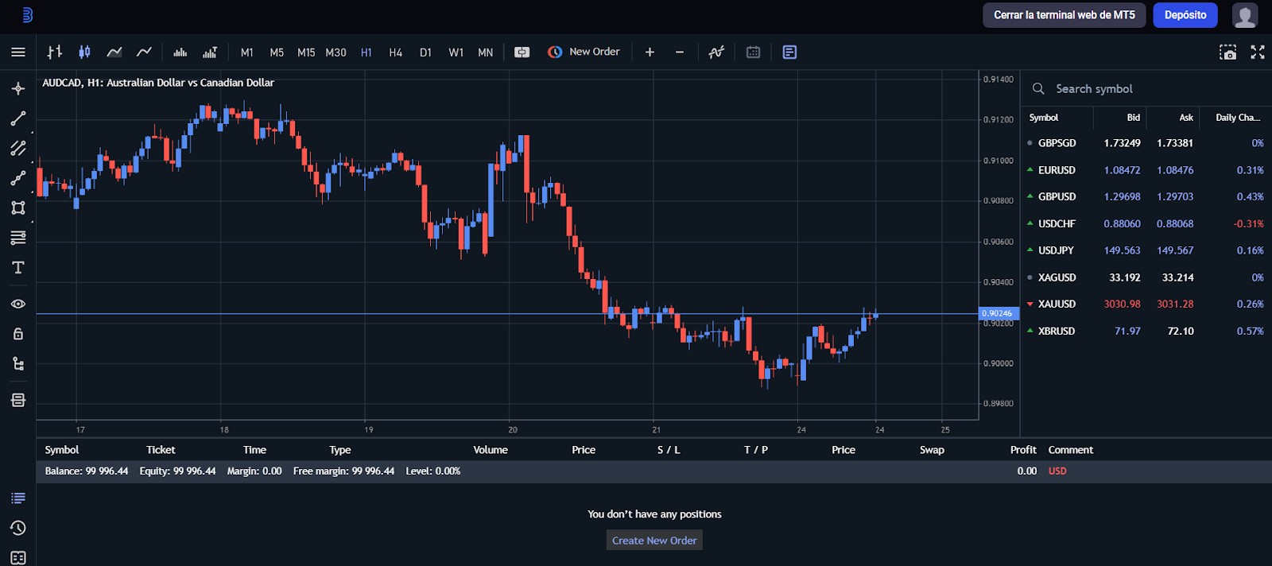Open the economic calendar icon

click(x=753, y=52)
